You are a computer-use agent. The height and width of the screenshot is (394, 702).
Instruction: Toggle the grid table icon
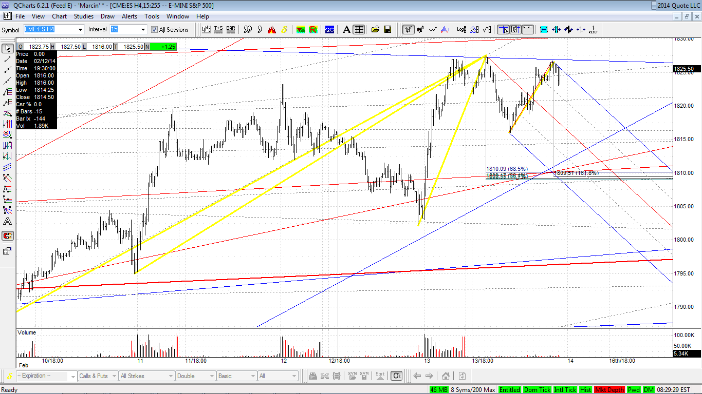pos(359,29)
